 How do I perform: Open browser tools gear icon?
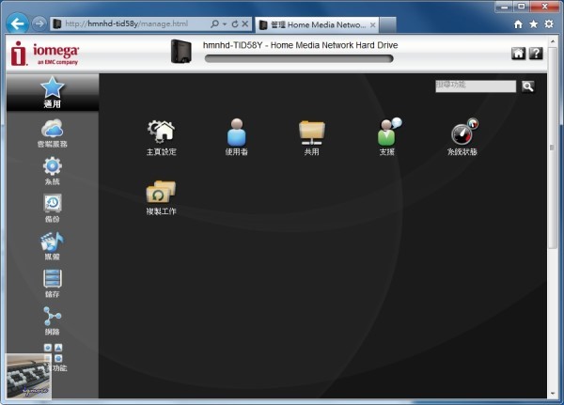coord(549,24)
